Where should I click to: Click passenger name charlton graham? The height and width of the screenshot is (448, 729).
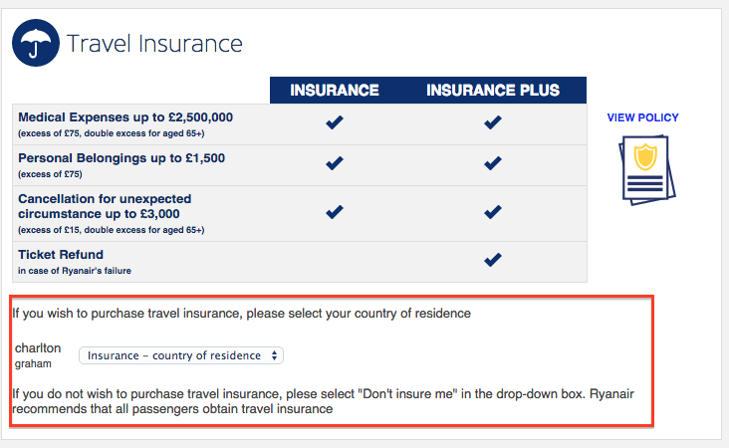[x=39, y=355]
